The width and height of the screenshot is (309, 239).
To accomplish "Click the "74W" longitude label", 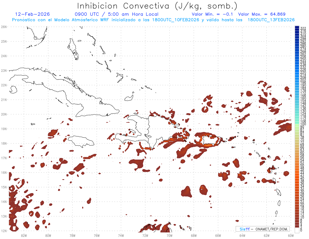I will (121, 235).
